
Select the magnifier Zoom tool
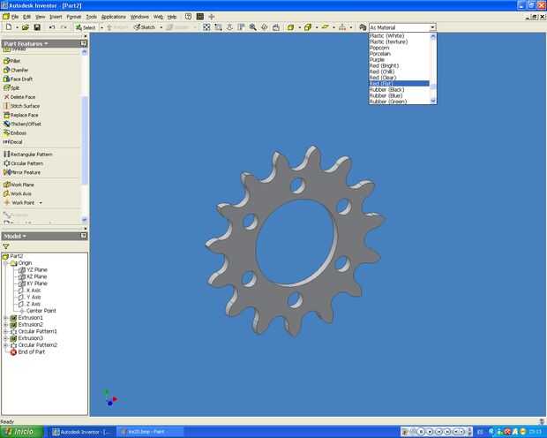(x=252, y=26)
